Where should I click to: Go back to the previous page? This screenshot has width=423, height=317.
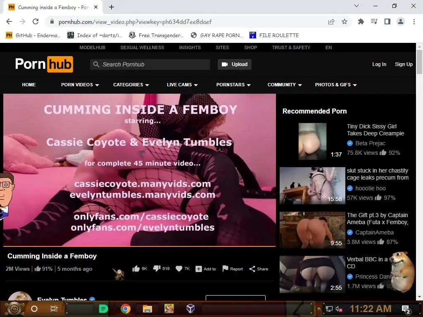pyautogui.click(x=9, y=21)
